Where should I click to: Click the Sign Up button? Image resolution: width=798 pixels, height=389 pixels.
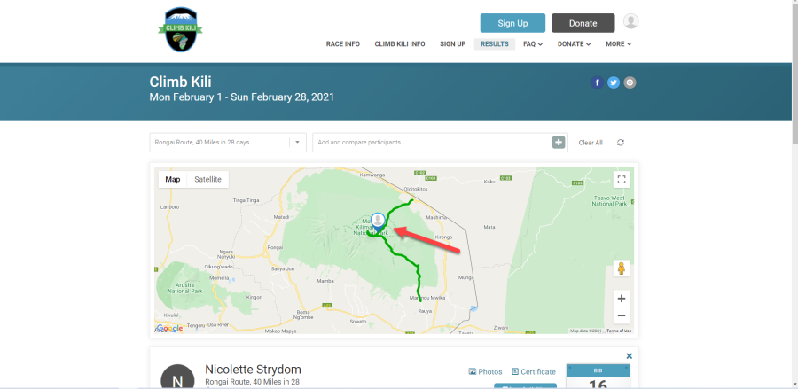point(512,23)
